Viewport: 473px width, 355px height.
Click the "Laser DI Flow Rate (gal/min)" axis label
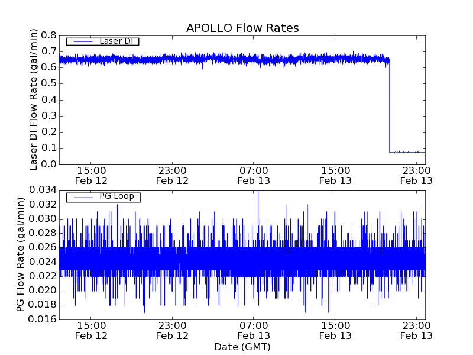(34, 99)
